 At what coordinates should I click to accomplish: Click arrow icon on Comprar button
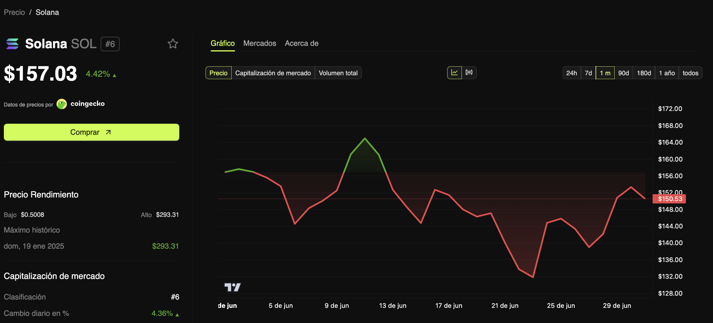(x=108, y=132)
